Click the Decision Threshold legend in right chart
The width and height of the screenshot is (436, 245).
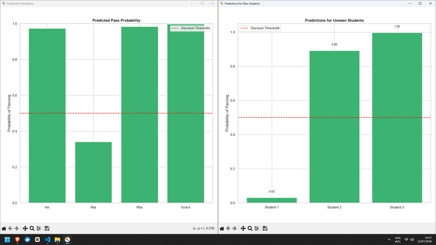pos(260,28)
